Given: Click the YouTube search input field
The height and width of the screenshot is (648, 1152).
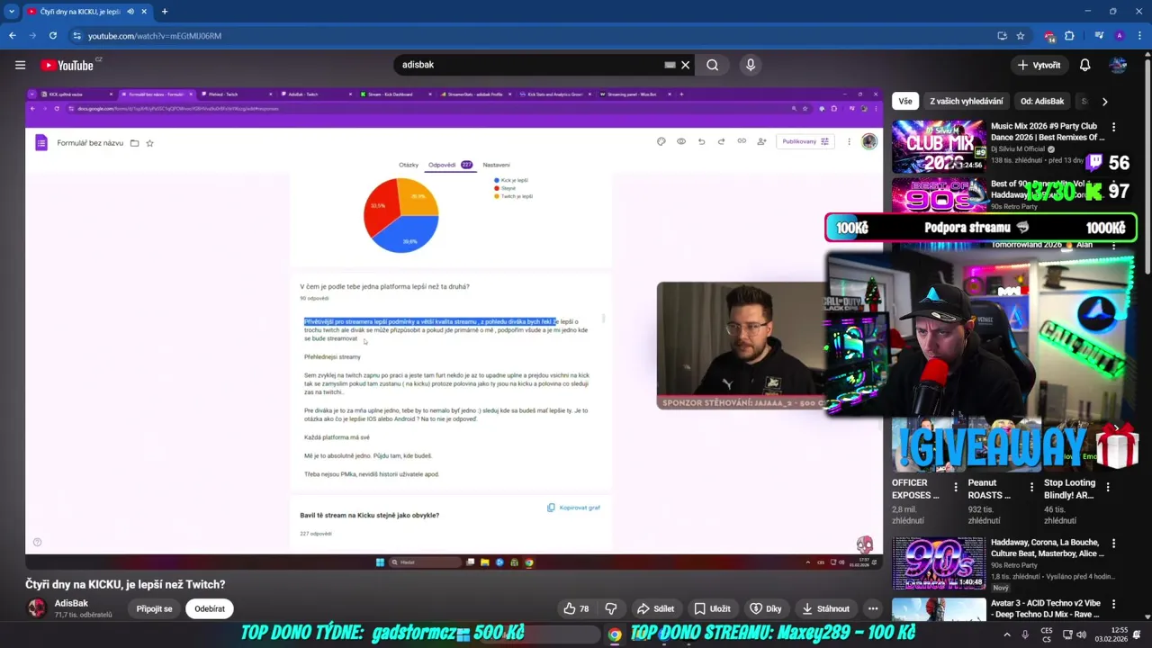Looking at the screenshot, I should (531, 65).
